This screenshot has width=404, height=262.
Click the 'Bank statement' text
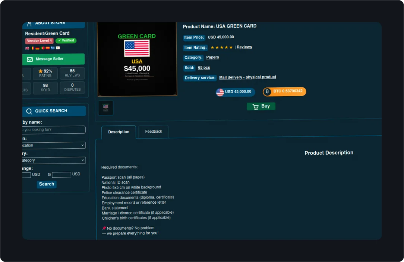pyautogui.click(x=115, y=208)
